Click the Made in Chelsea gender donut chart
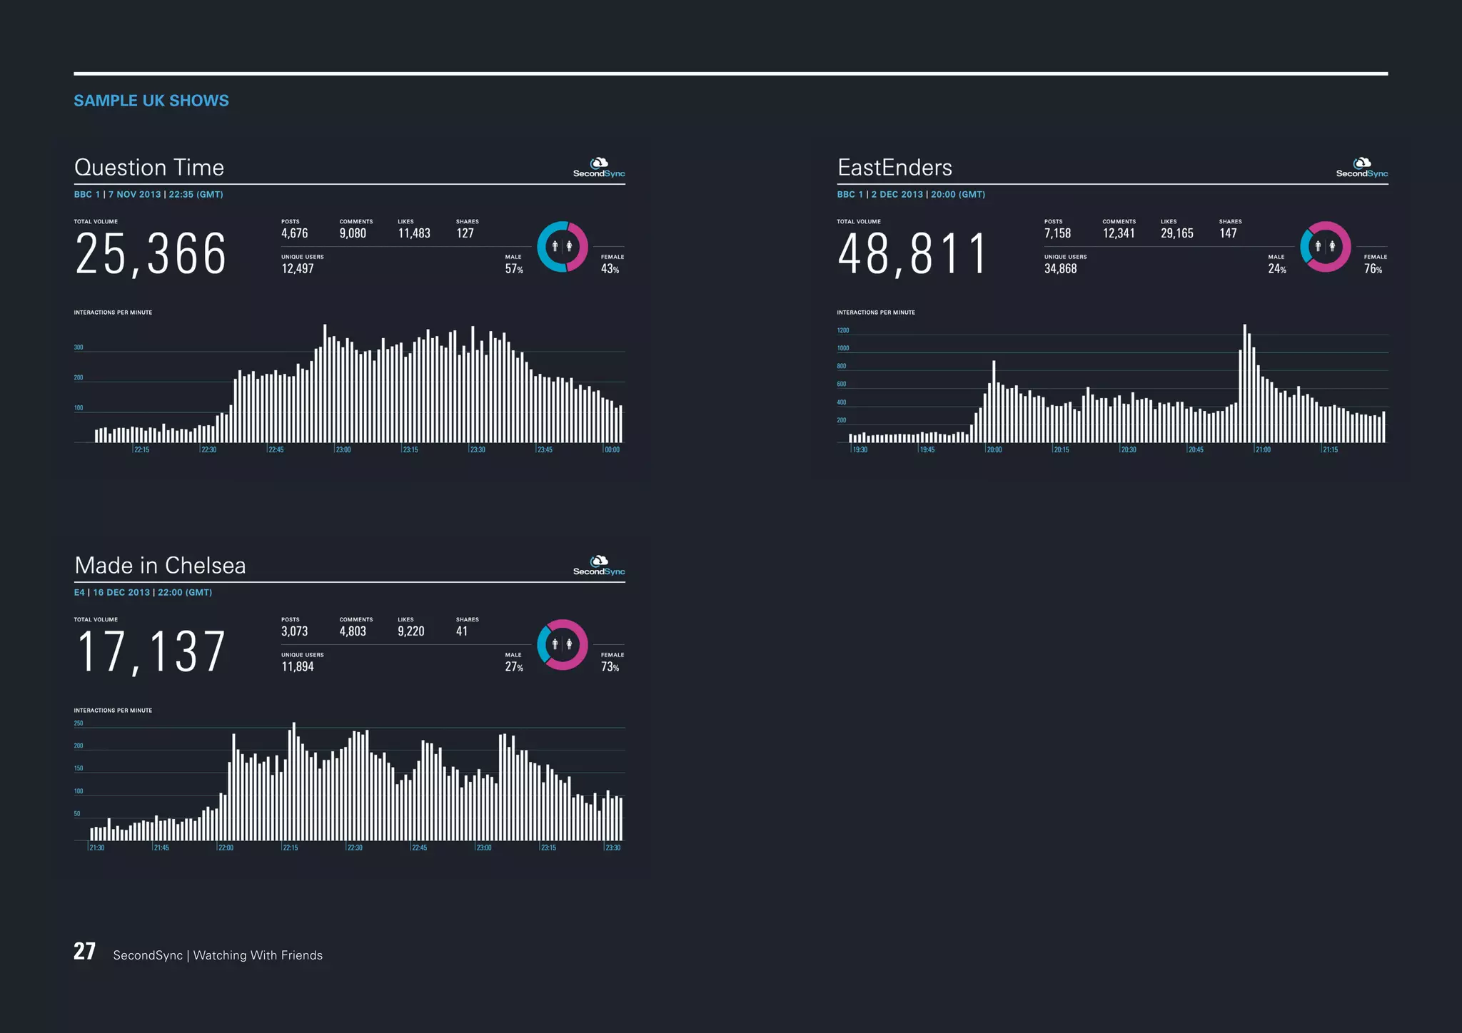Image resolution: width=1462 pixels, height=1033 pixels. point(563,645)
